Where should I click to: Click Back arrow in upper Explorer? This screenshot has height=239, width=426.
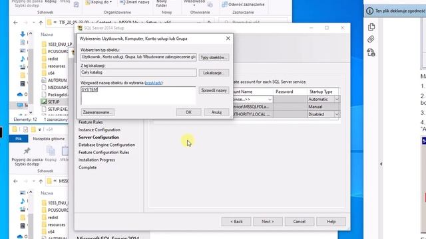point(15,23)
